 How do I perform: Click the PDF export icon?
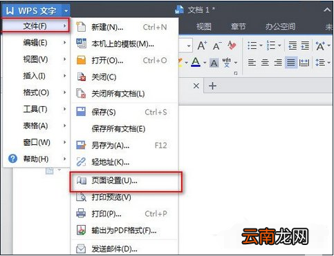point(81,230)
